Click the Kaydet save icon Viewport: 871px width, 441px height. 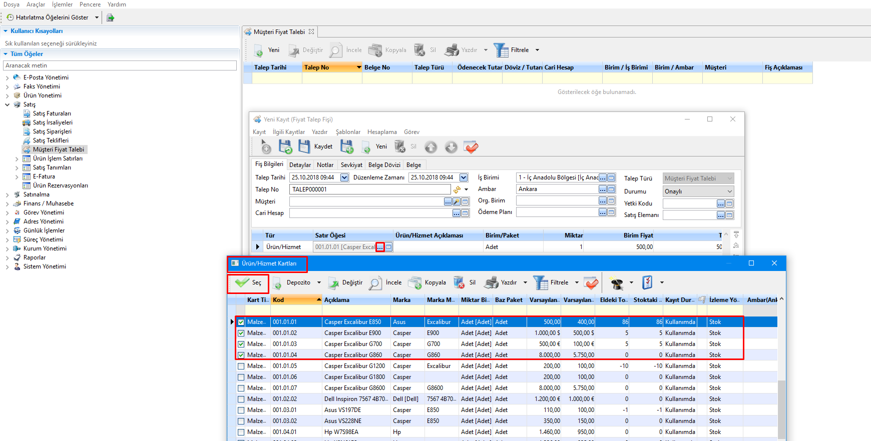click(304, 146)
